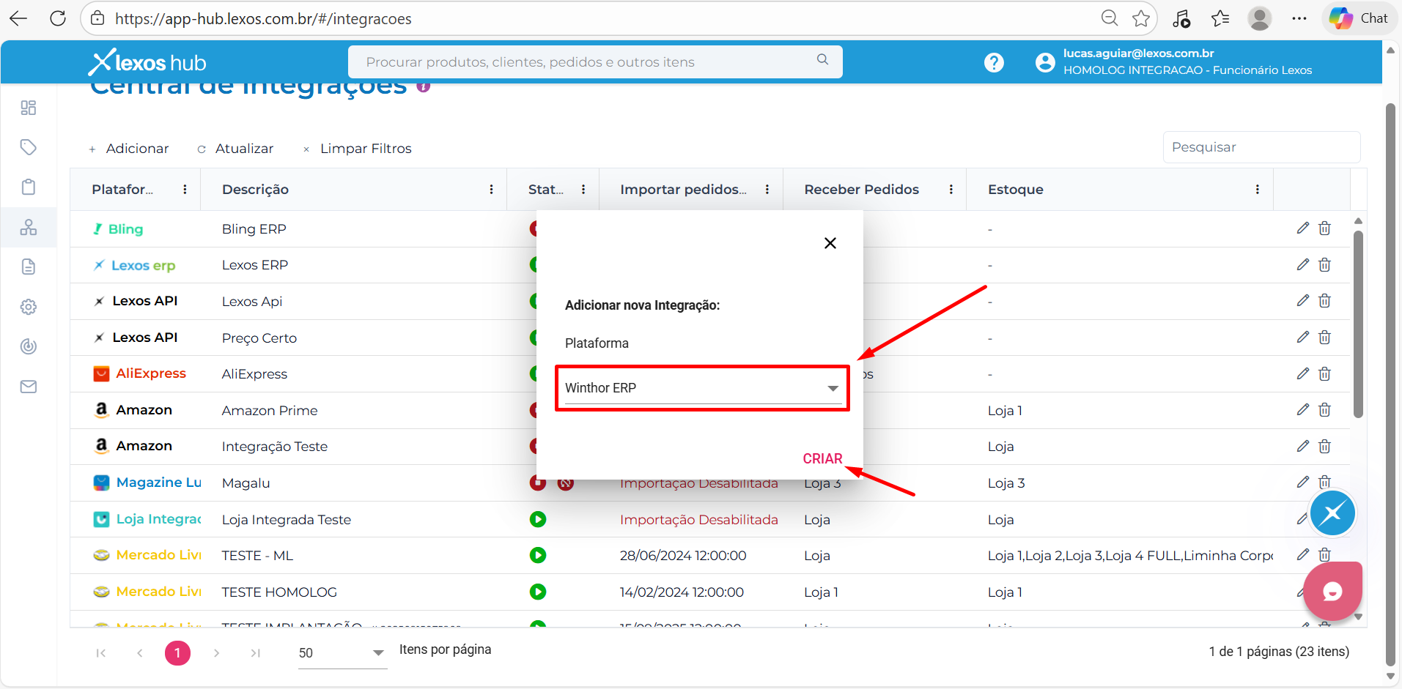The image size is (1402, 689).
Task: Open the Mercado Livre TESTE HOMOLOG row
Action: (x=709, y=592)
